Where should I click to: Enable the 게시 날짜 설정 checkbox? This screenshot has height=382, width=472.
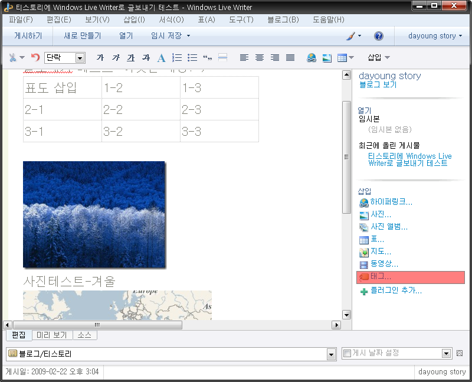click(347, 353)
